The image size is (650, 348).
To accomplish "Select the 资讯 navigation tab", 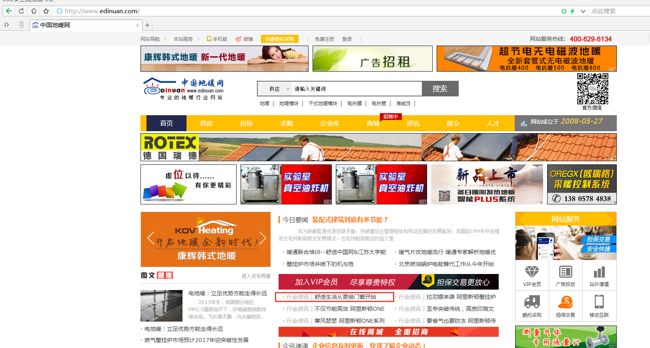I will coord(413,123).
